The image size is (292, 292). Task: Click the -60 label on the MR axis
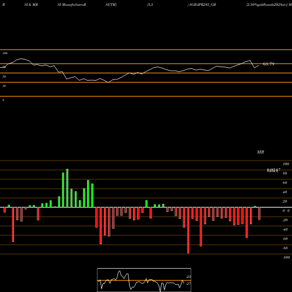285,239
